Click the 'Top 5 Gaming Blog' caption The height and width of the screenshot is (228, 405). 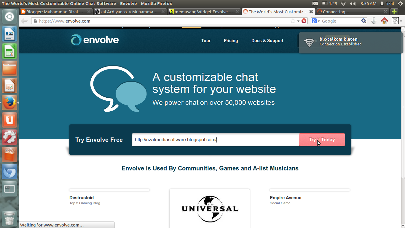[x=85, y=203]
